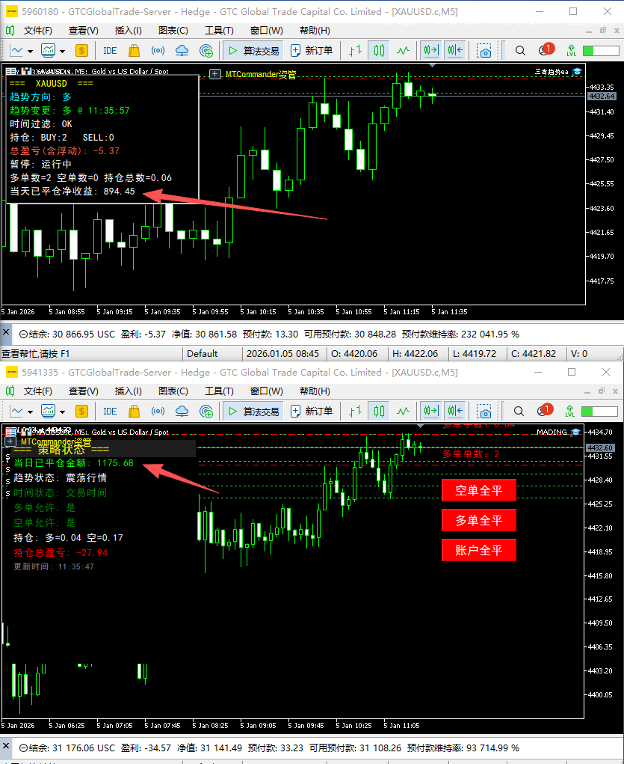
Task: Select candlestick chart mode in top window
Action: (x=379, y=51)
